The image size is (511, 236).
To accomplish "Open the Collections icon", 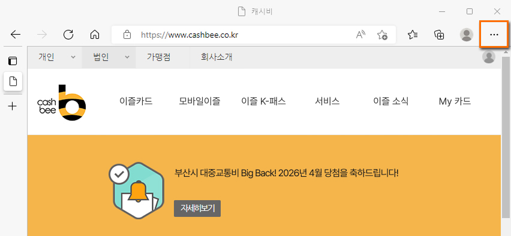I will 439,35.
